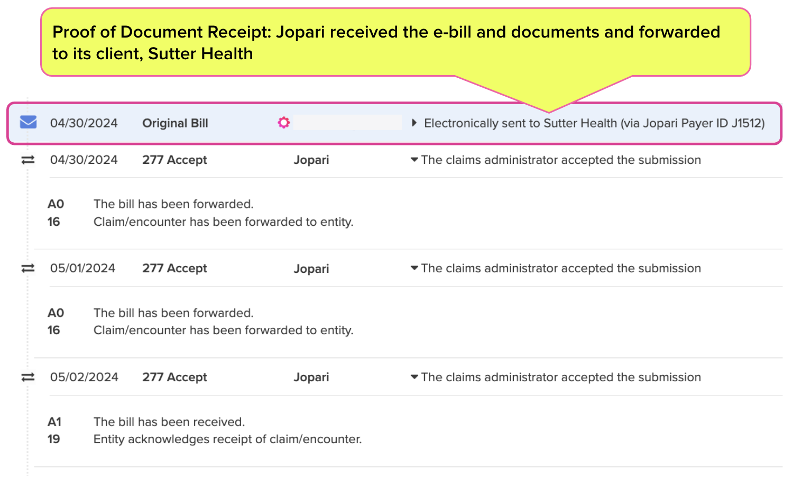Click the blank field next to the gear icon
Image resolution: width=793 pixels, height=495 pixels.
(x=347, y=123)
